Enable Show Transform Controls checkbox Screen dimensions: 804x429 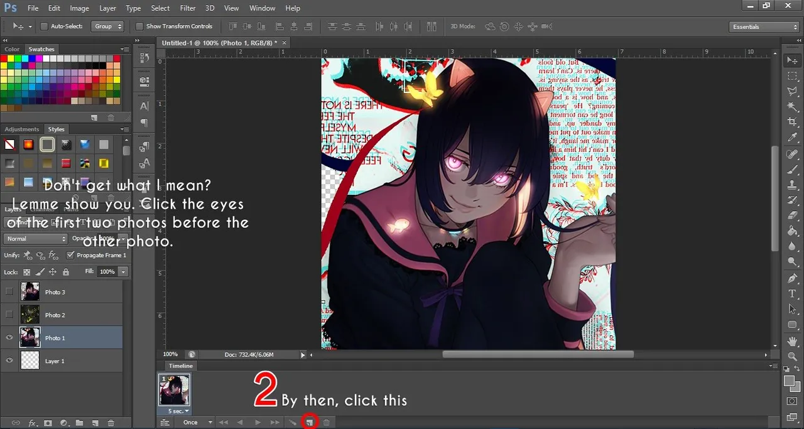click(x=139, y=26)
